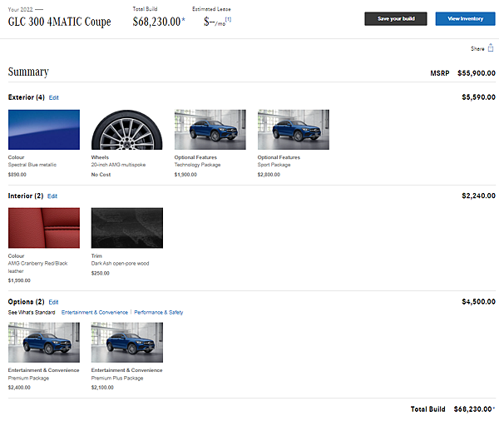Click the 20-inch AMG multispoke wheel image

point(127,130)
